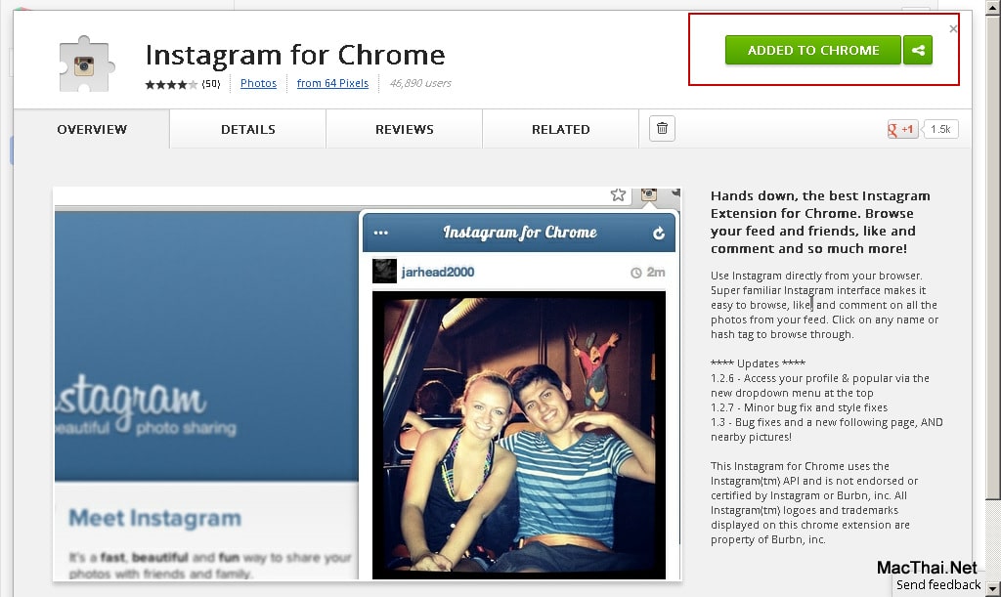Click the Send feedback button
1001x597 pixels.
(x=937, y=585)
